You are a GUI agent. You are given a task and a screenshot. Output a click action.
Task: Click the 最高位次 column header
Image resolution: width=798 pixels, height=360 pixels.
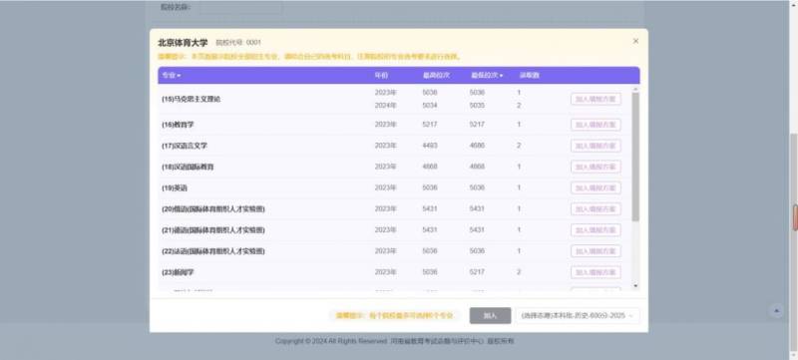436,75
